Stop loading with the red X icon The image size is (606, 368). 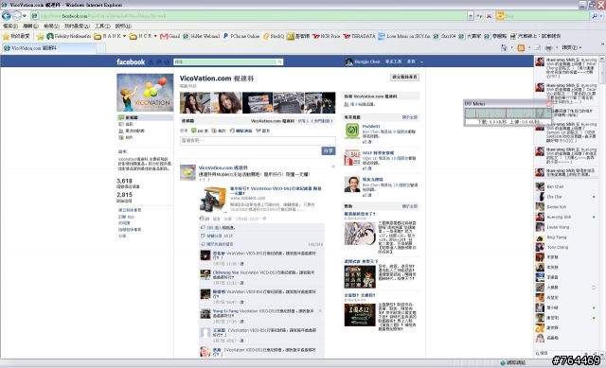pyautogui.click(x=489, y=16)
